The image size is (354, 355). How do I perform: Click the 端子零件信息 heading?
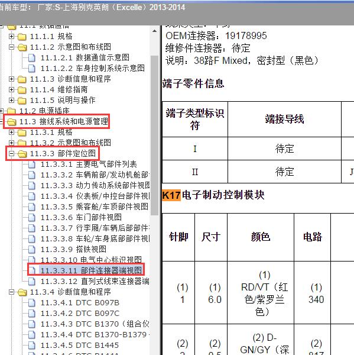(x=193, y=83)
